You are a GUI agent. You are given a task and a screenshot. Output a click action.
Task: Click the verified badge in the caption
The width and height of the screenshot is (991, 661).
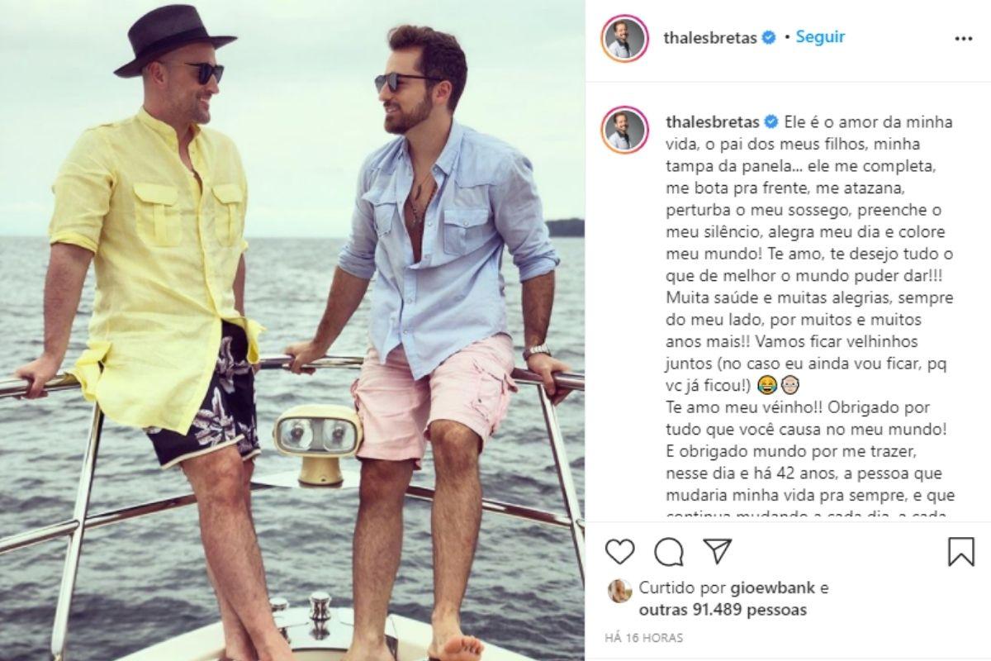pyautogui.click(x=771, y=122)
